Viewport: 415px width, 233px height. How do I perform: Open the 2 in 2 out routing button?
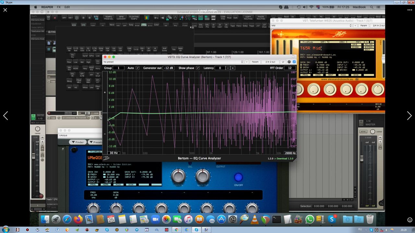click(270, 62)
